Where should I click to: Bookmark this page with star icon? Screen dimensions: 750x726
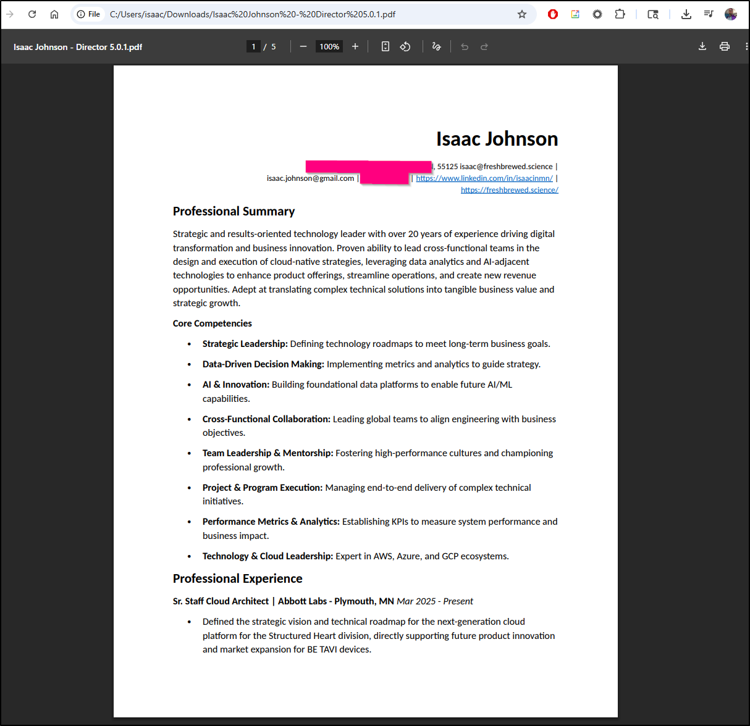point(522,14)
